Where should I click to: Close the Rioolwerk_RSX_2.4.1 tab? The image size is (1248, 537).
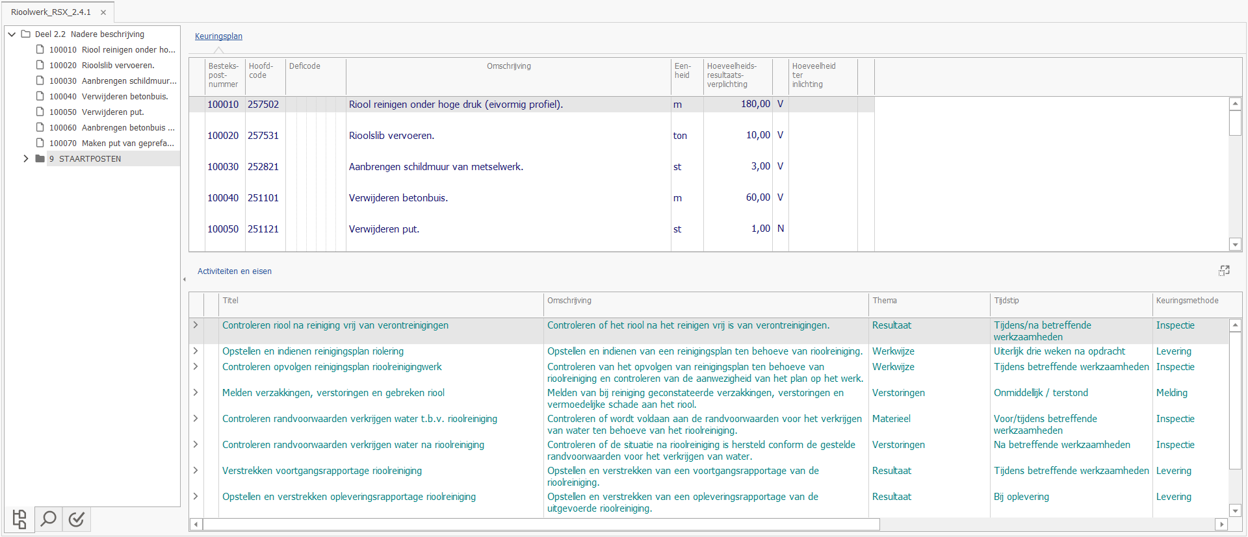(x=103, y=12)
